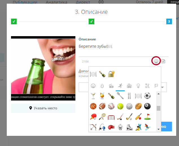This screenshot has width=179, height=146.
Task: Insert tropical drink emoji
Action: [102, 96]
